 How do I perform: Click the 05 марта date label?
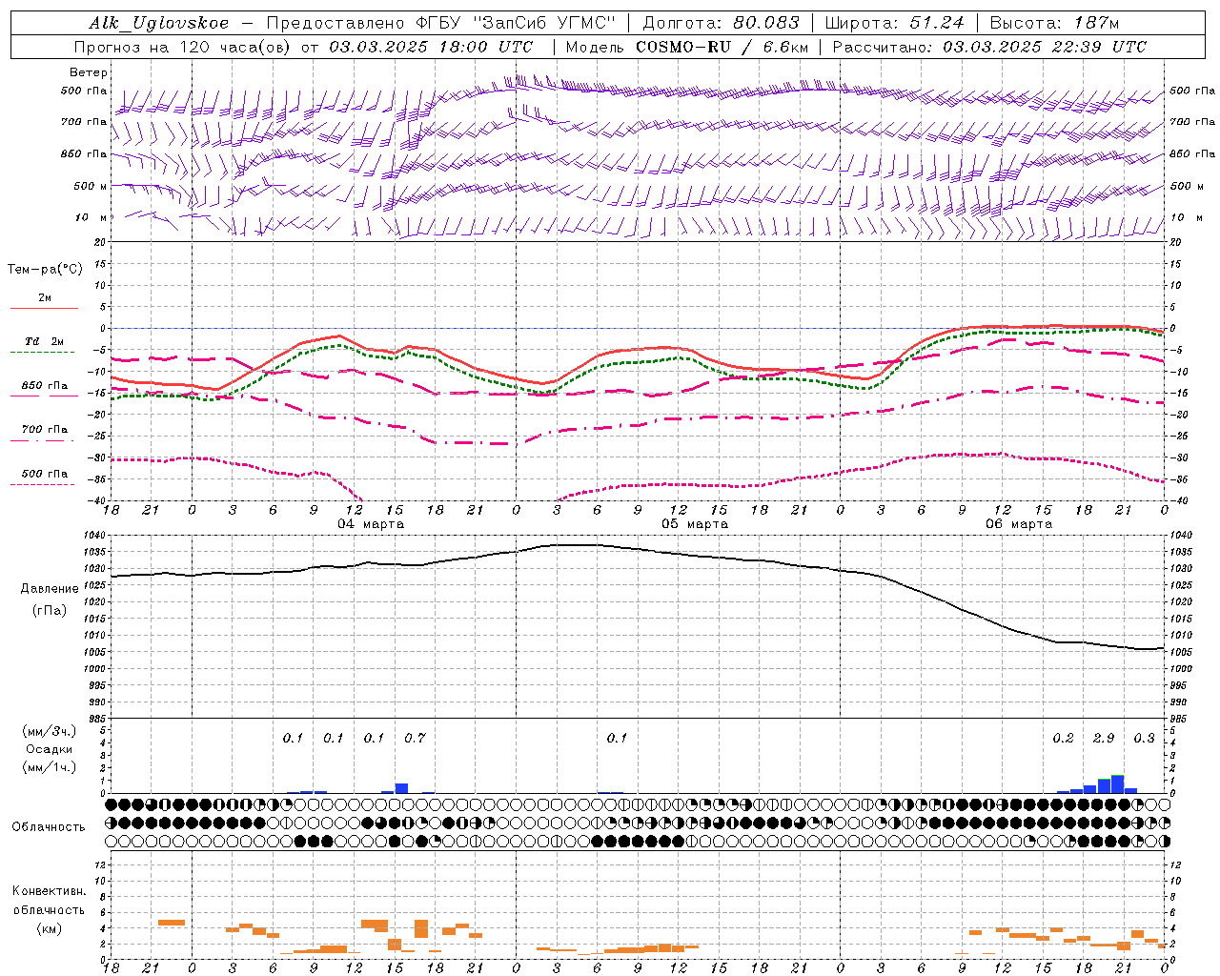(x=695, y=523)
